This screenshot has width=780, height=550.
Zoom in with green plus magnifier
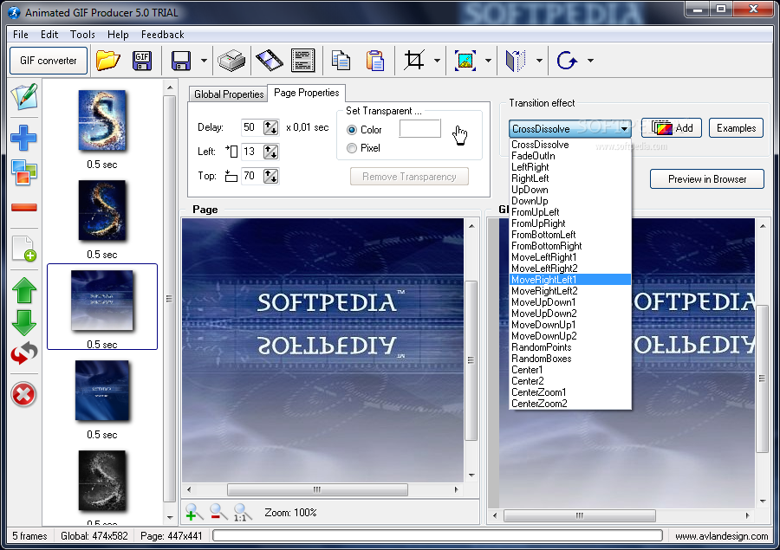[x=193, y=512]
